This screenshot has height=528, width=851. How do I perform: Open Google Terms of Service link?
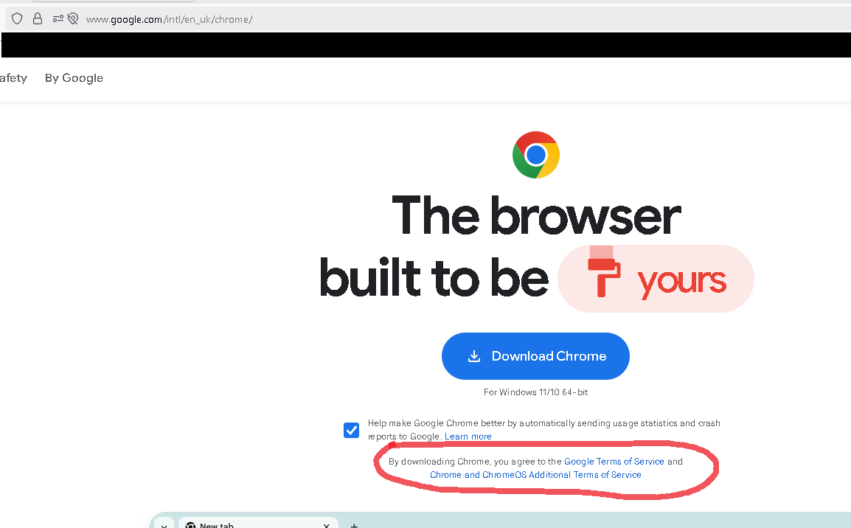point(614,461)
